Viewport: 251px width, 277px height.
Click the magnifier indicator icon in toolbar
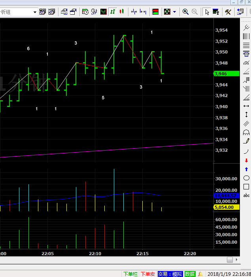pyautogui.click(x=94, y=12)
